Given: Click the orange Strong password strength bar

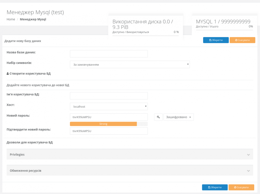Looking at the screenshot, I should point(103,124).
